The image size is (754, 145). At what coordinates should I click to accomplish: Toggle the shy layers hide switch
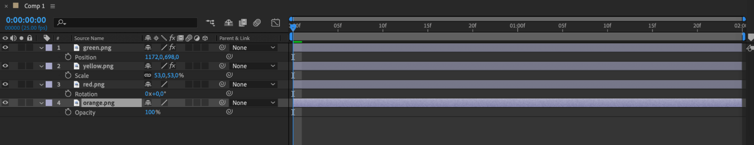[x=229, y=23]
